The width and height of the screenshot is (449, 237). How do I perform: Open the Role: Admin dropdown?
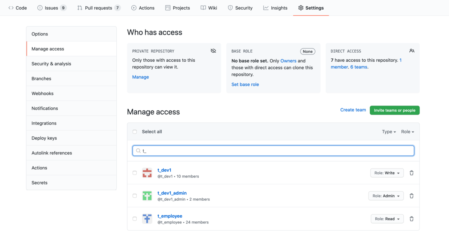386,196
